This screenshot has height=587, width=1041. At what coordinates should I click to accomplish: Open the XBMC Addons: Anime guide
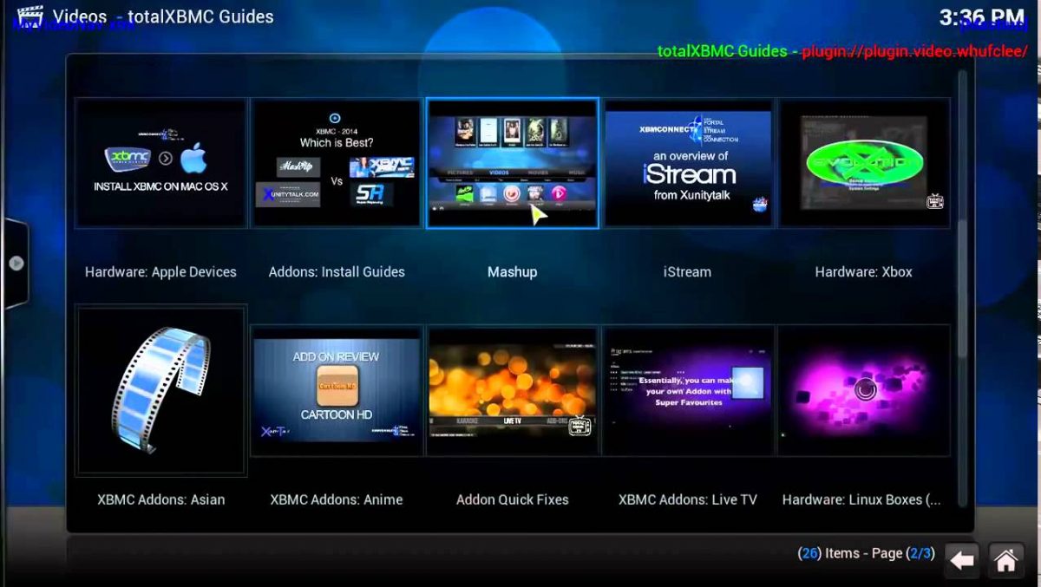coord(336,499)
